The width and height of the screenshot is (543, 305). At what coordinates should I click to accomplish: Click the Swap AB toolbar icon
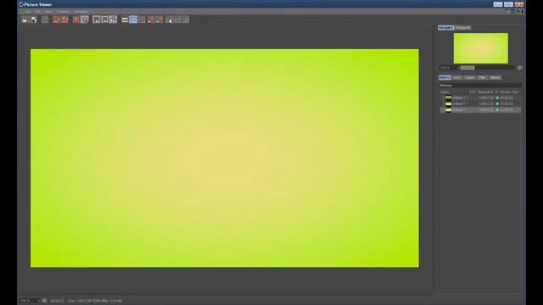[x=104, y=19]
